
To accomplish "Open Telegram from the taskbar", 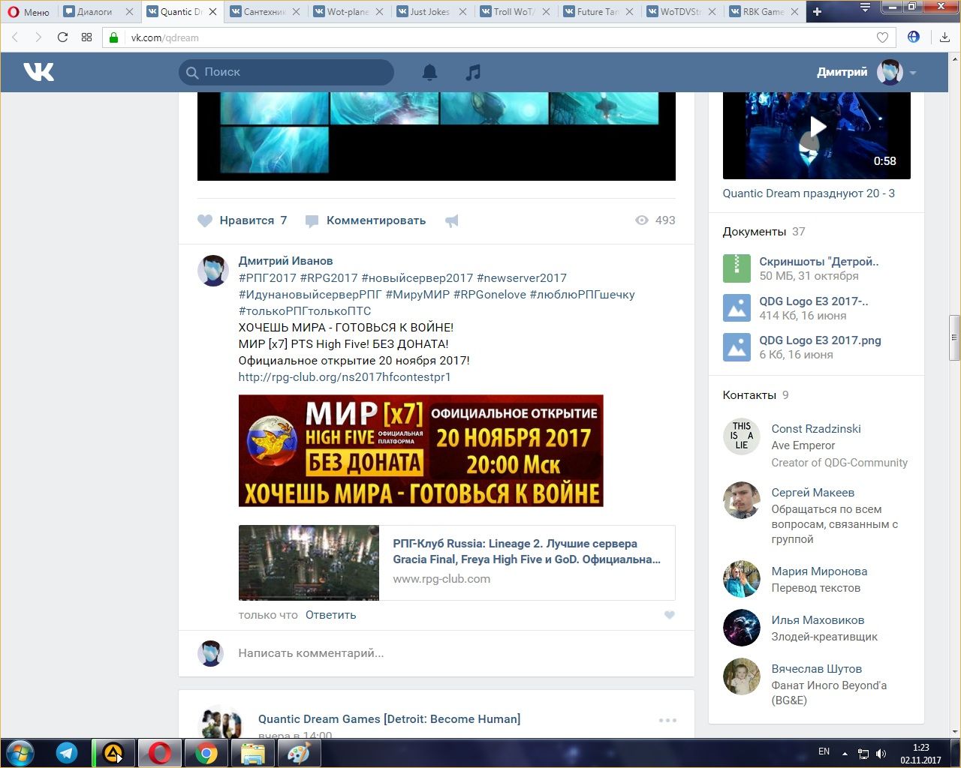I will tap(67, 753).
